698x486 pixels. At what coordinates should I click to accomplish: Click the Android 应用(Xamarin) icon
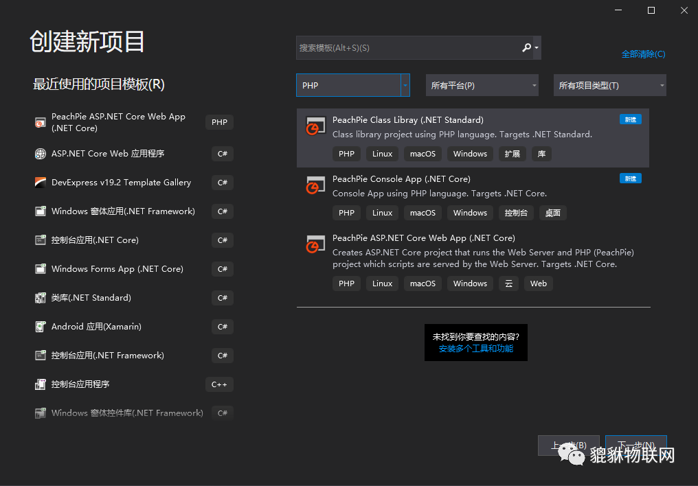click(40, 327)
